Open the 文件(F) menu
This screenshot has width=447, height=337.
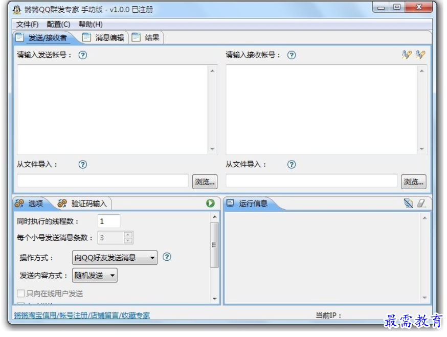28,25
